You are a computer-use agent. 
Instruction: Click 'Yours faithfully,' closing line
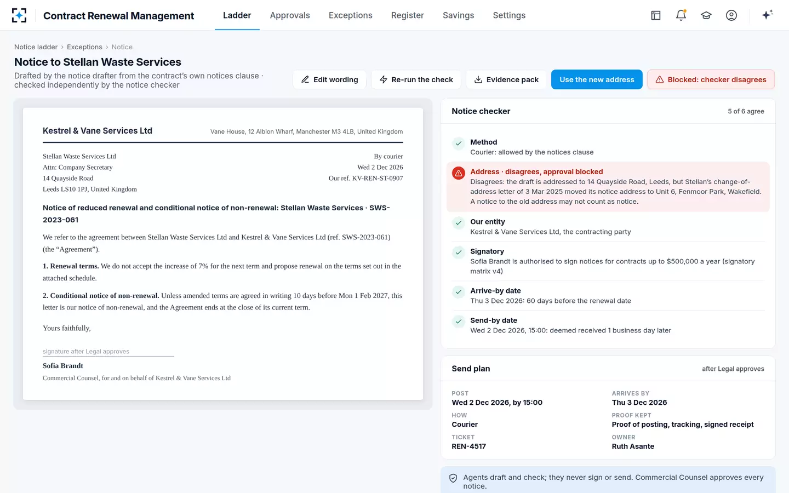67,328
